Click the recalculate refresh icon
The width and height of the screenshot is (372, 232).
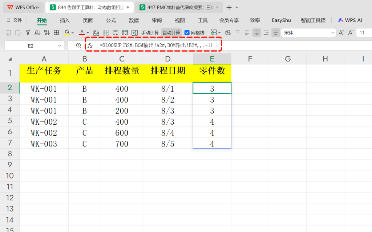coord(125,32)
